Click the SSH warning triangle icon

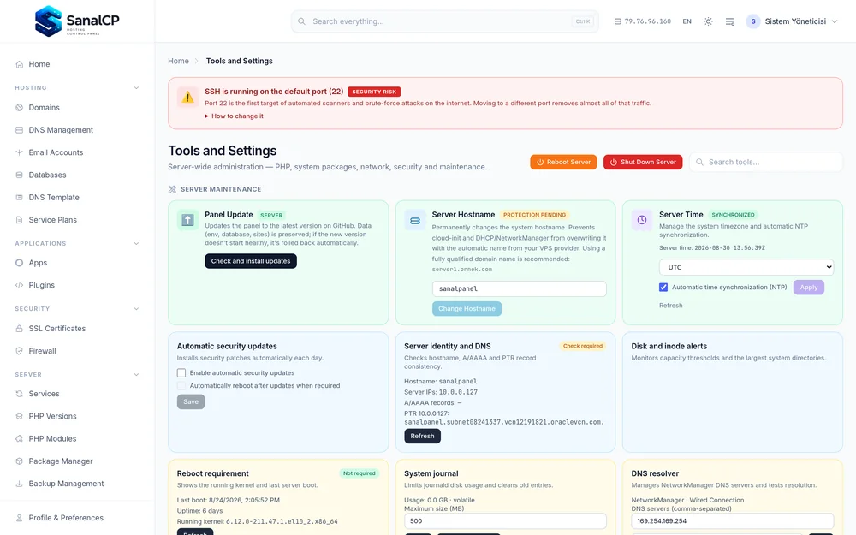point(187,98)
